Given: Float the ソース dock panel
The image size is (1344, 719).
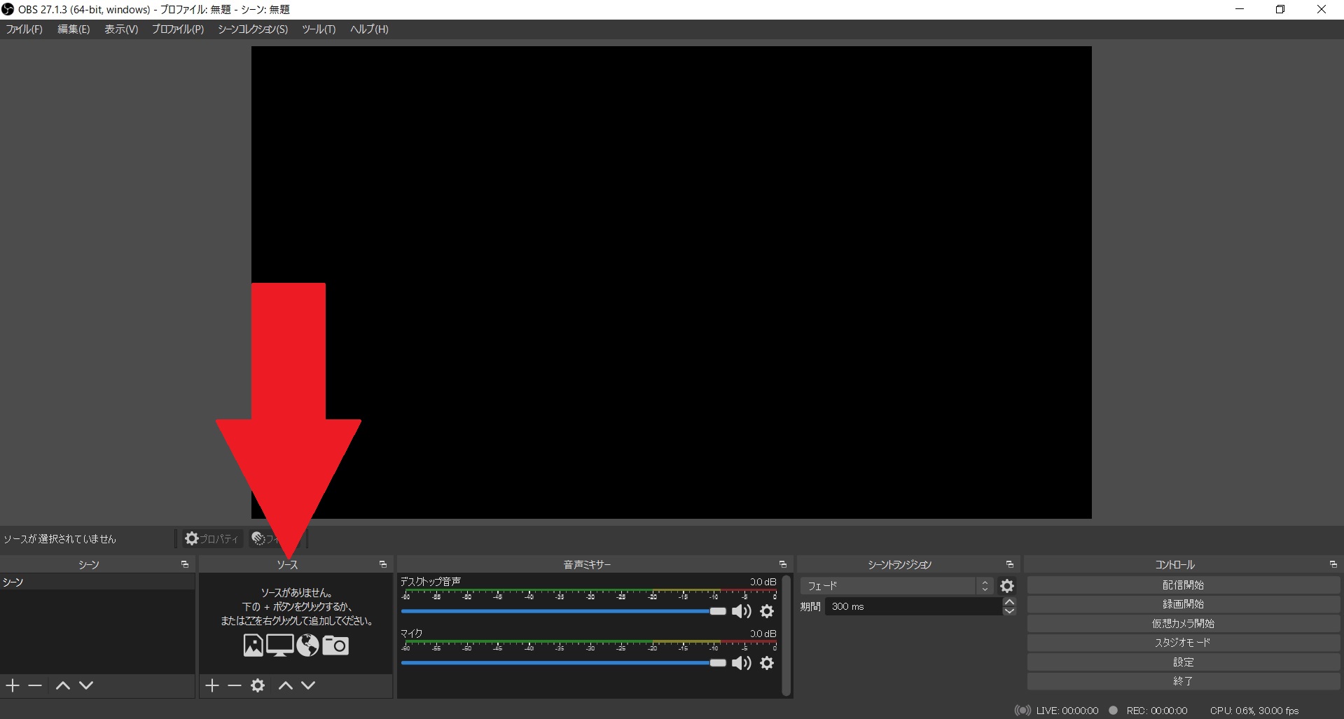Looking at the screenshot, I should (383, 564).
